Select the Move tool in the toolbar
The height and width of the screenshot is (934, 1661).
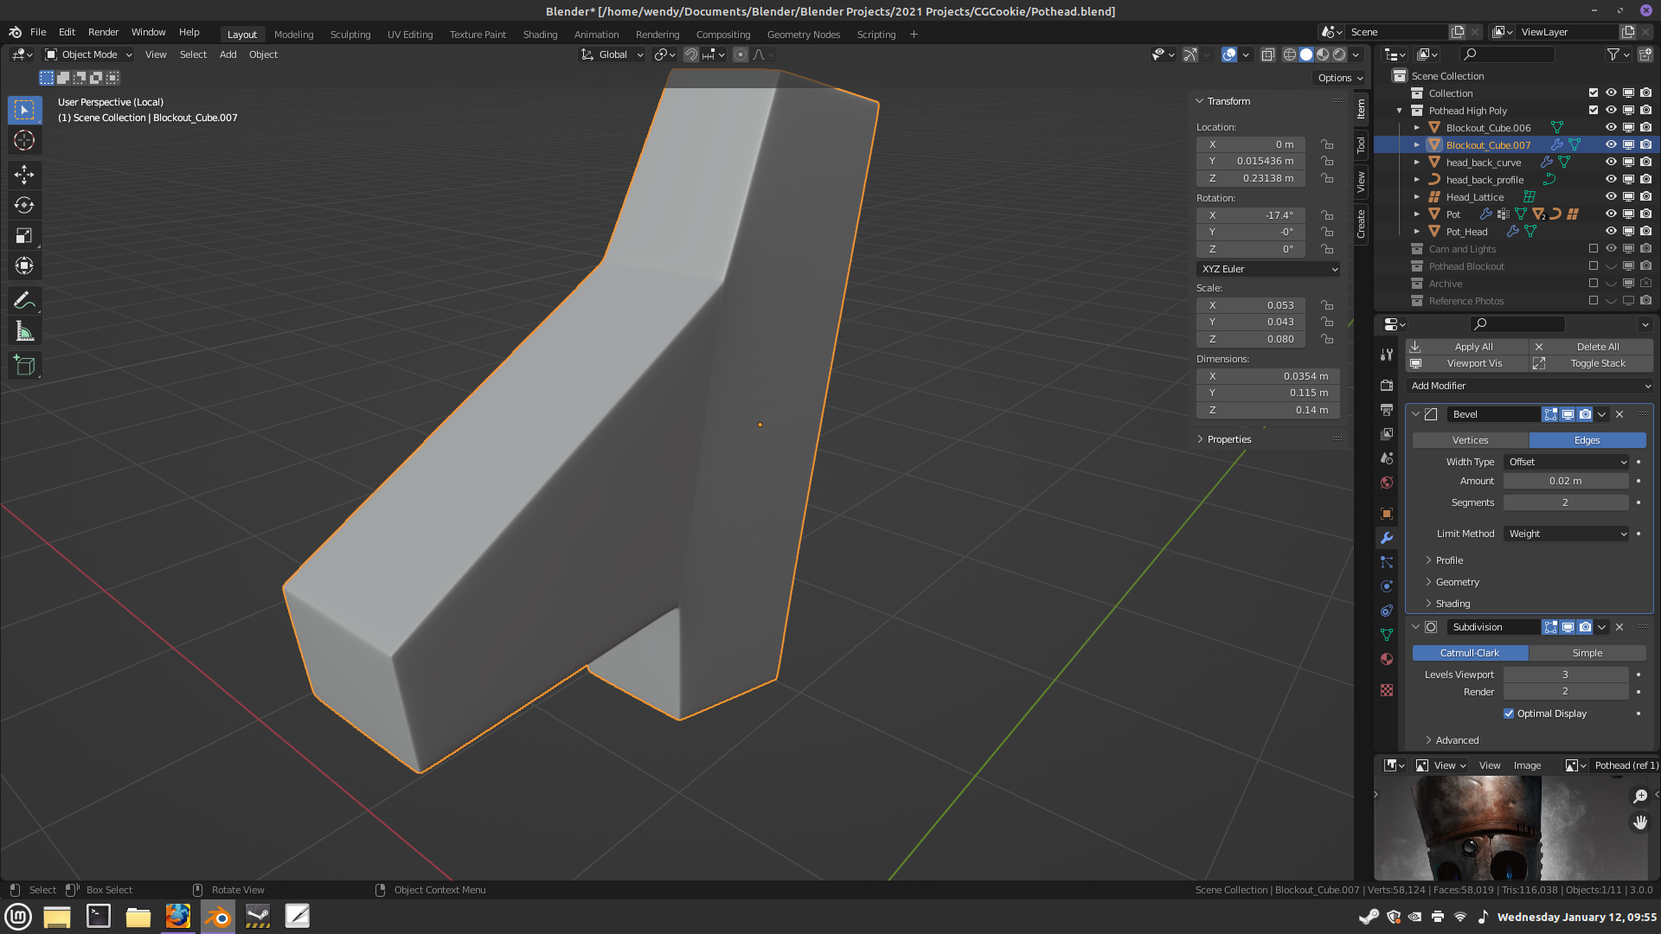coord(24,175)
